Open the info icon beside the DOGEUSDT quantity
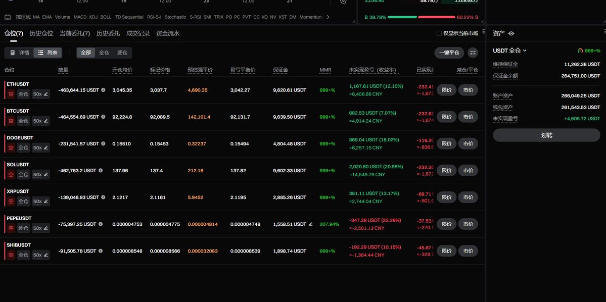606x302 pixels. click(x=103, y=143)
